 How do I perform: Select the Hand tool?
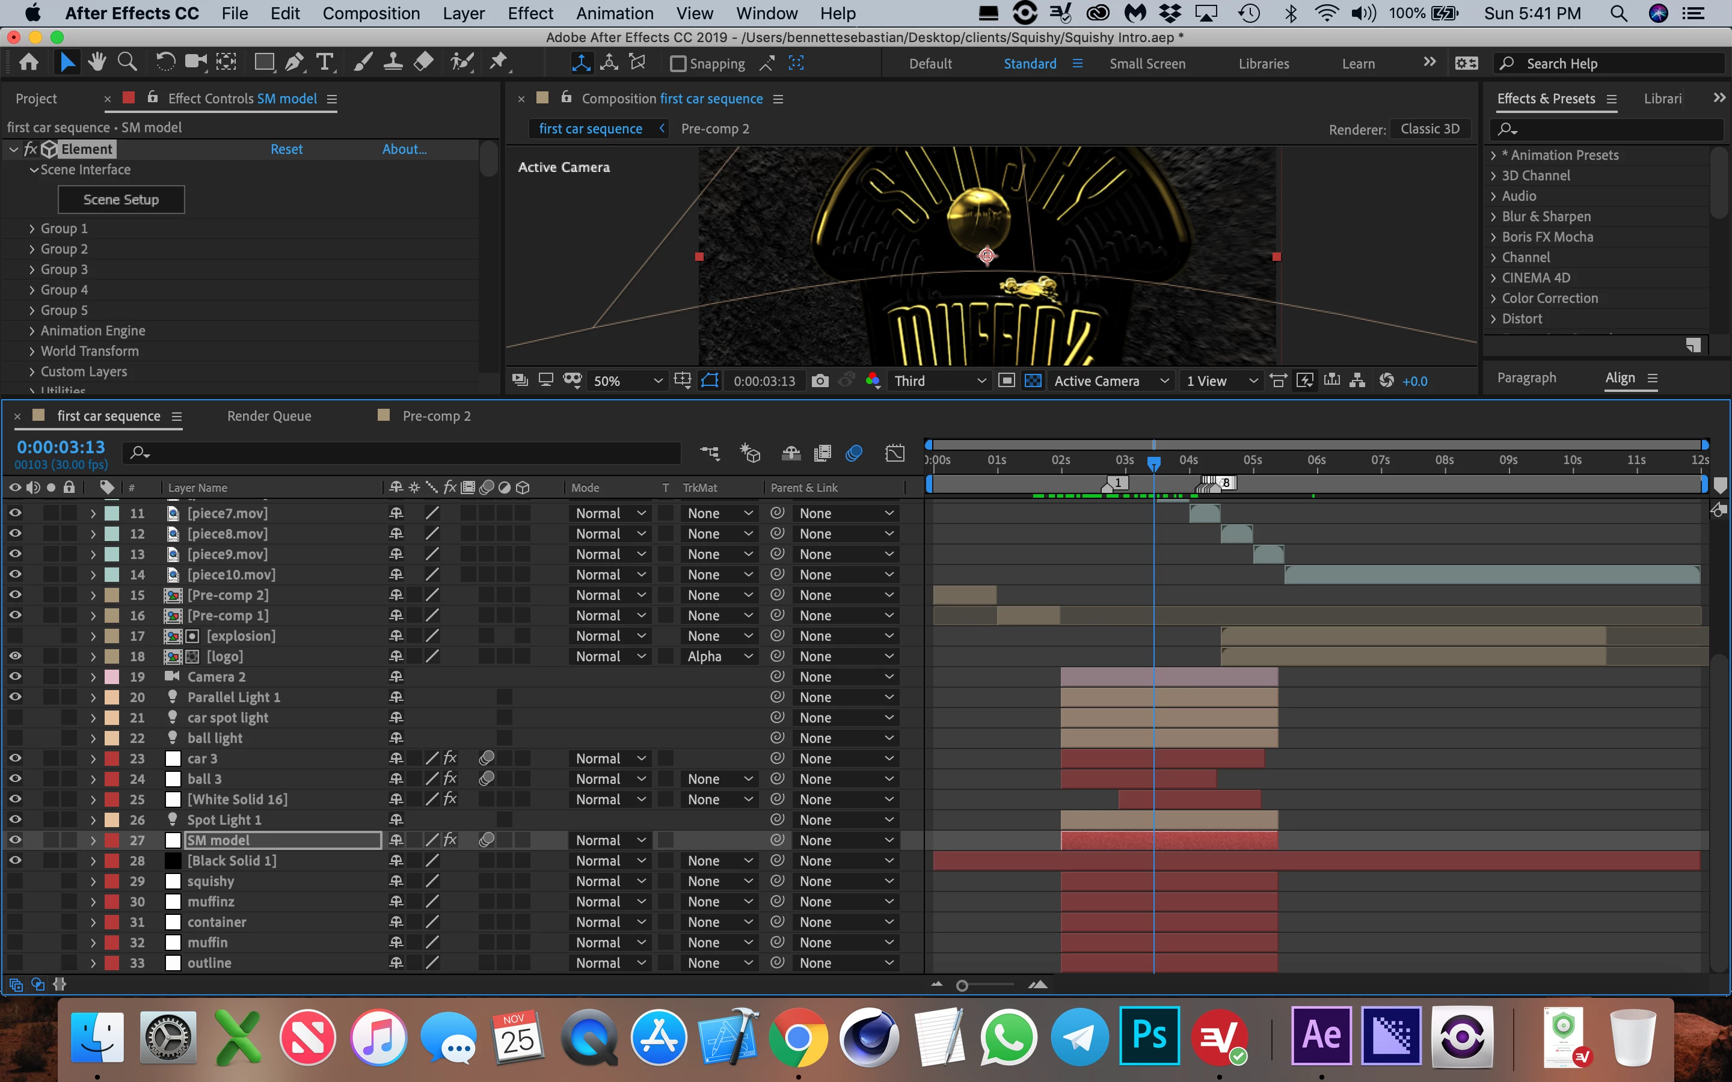tap(97, 63)
